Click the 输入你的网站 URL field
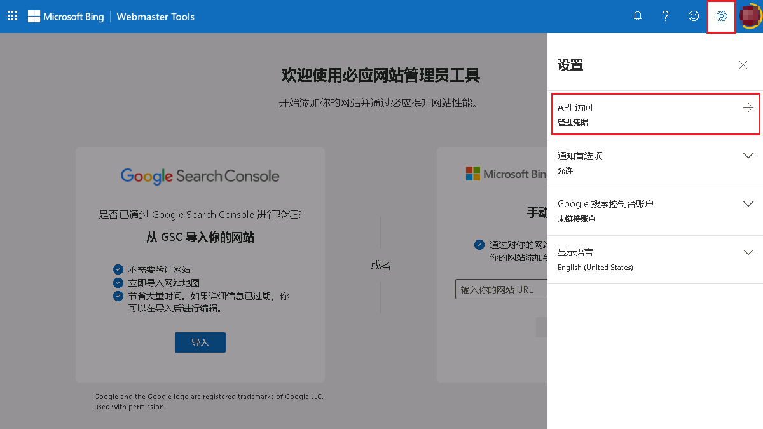The height and width of the screenshot is (429, 763). point(501,289)
